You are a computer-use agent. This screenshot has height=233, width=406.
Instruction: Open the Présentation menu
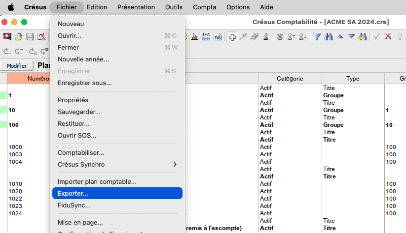[x=136, y=7]
